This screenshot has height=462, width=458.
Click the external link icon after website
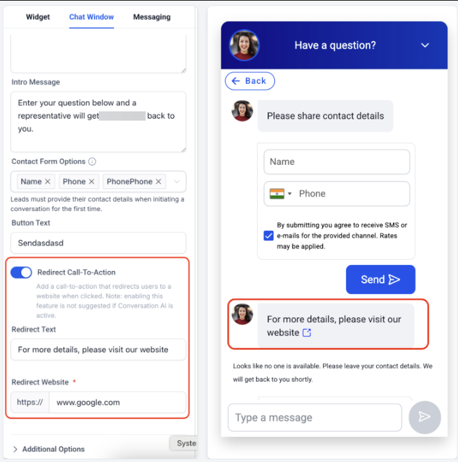pyautogui.click(x=306, y=333)
